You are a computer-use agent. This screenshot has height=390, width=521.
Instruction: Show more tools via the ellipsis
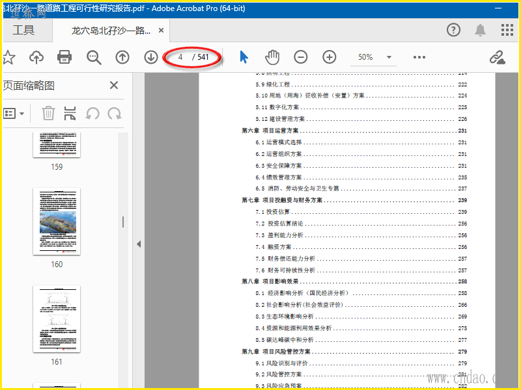point(419,57)
